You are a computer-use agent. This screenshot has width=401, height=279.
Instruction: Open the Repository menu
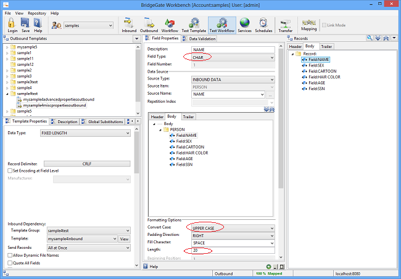tap(37, 14)
